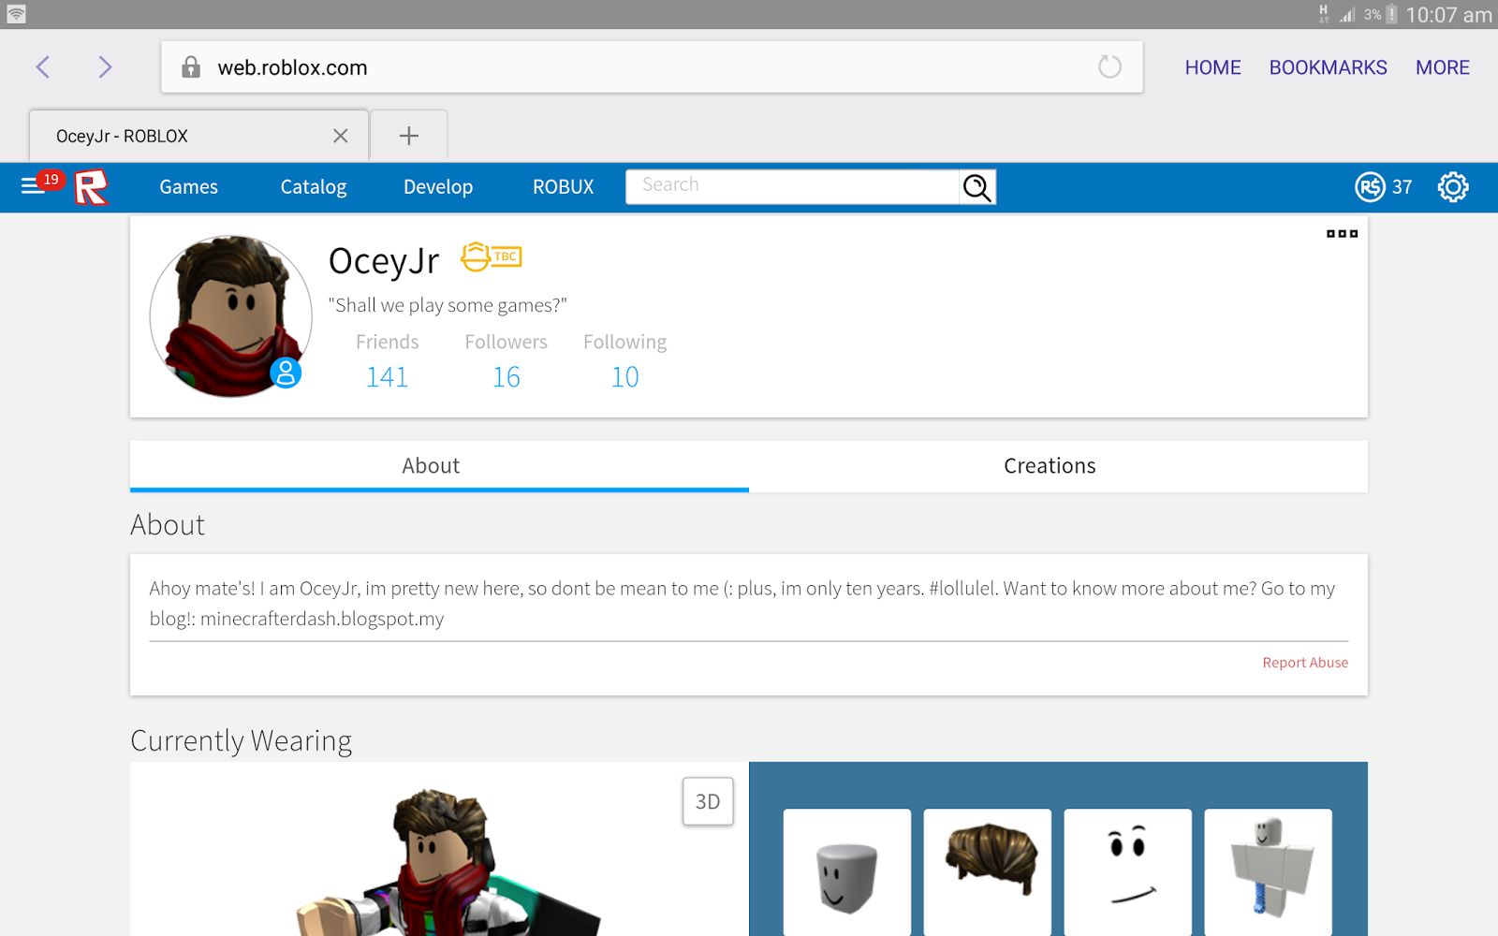Open the brown hair item thumbnail
The image size is (1498, 936).
click(988, 872)
